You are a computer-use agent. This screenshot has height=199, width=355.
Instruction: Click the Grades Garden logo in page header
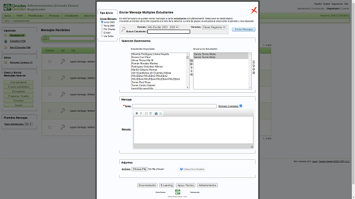click(x=15, y=7)
